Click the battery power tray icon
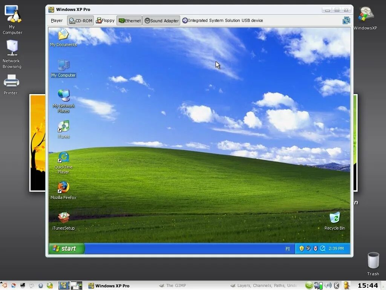This screenshot has width=386, height=290. (x=318, y=285)
